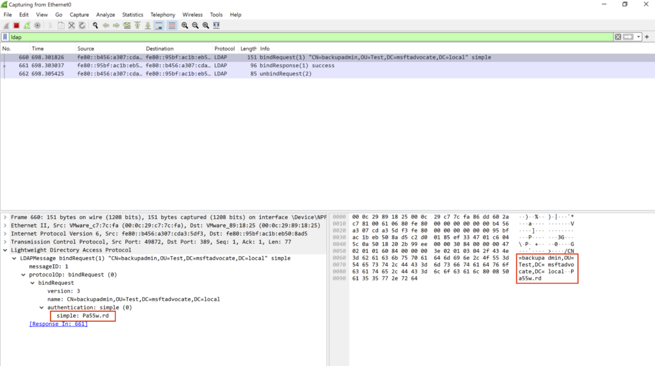Zoom in on packet text
This screenshot has height=366, width=655.
point(184,26)
